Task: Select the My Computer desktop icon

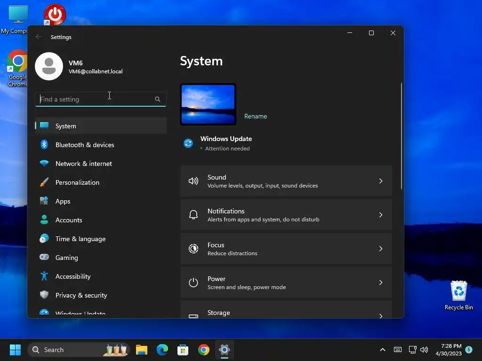Action: [16, 20]
